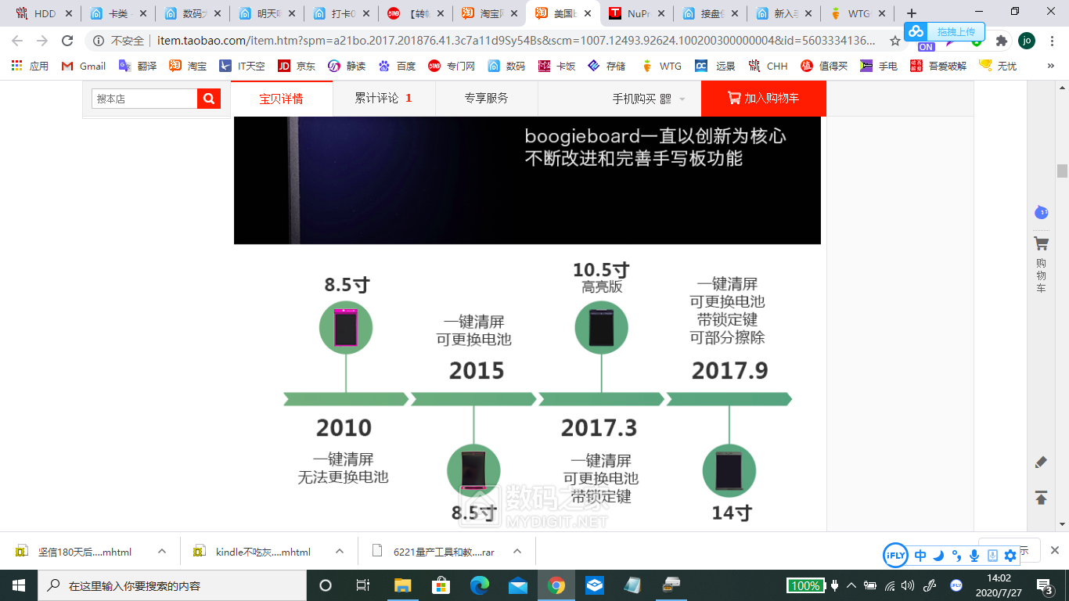Toggle iFLY punctuation mode
This screenshot has width=1069, height=601.
(x=956, y=556)
